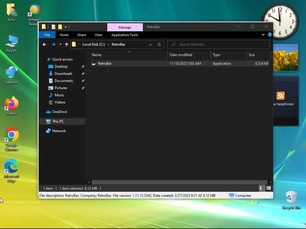Open the File menu
This screenshot has width=306, height=229.
pyautogui.click(x=47, y=35)
